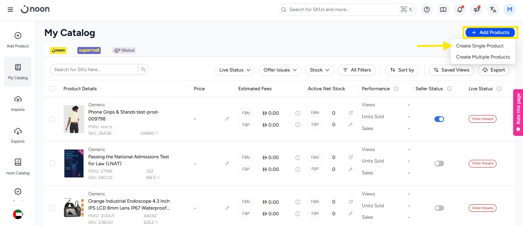Check the select-all checkbox in table header

click(52, 89)
